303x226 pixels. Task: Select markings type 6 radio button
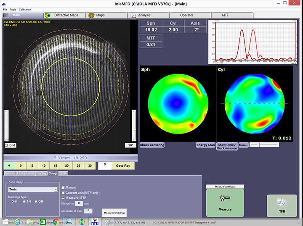13,202
